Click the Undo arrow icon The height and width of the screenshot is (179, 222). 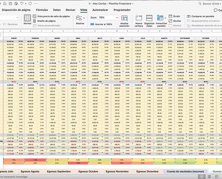point(22,3)
